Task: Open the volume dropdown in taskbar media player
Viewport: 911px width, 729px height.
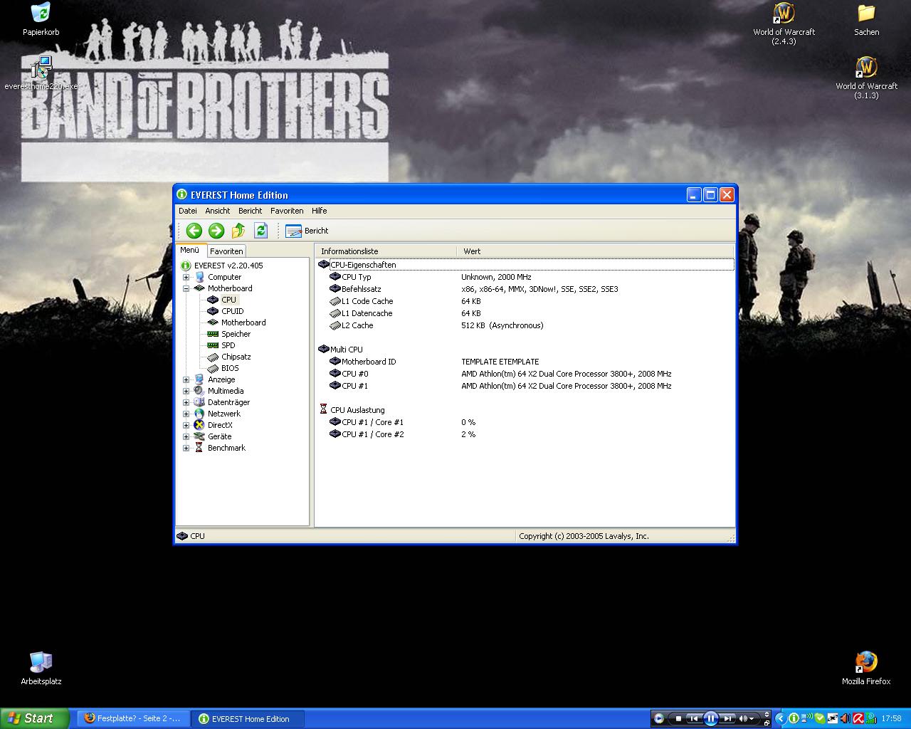Action: [x=753, y=718]
